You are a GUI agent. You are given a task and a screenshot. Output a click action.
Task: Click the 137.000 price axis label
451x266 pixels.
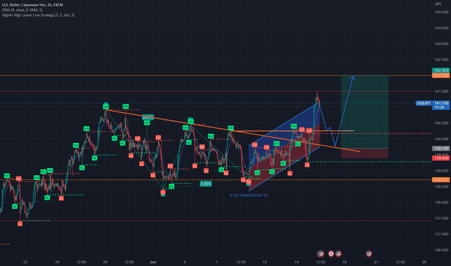[441, 234]
